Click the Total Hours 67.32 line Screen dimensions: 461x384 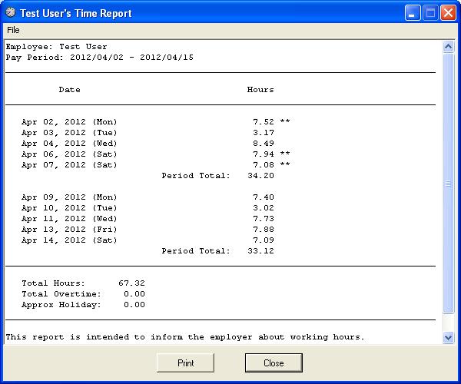[x=83, y=283]
